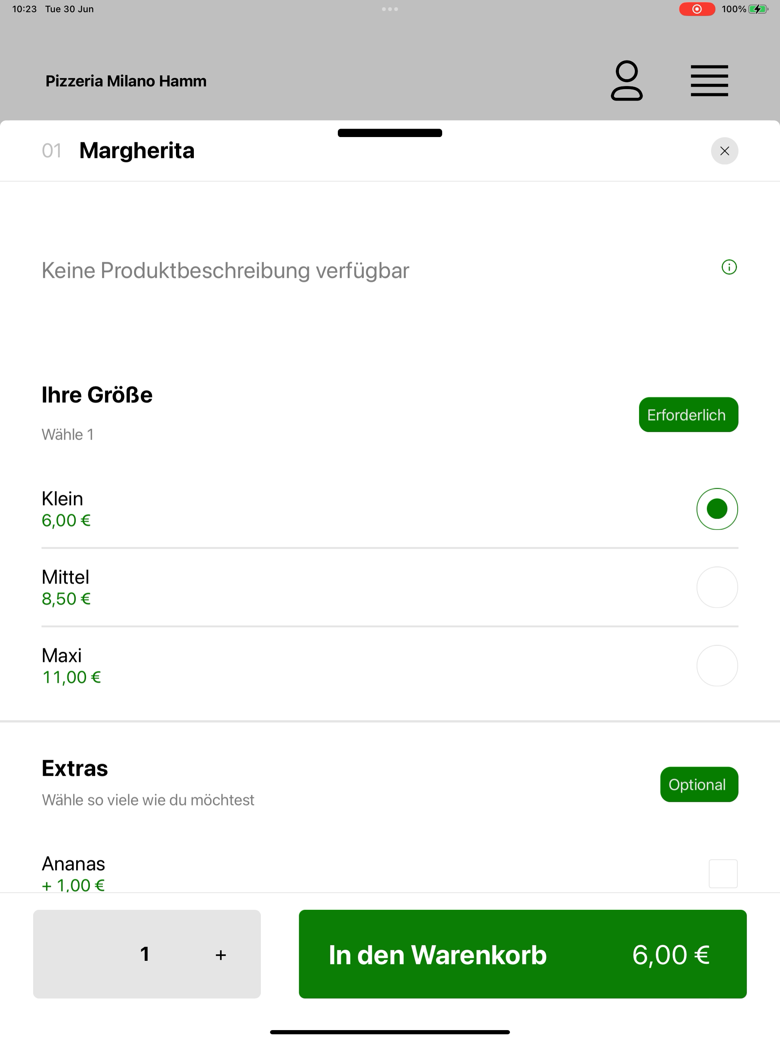Tap the screen recording indicator in status bar
Viewport: 780px width, 1040px height.
coord(697,9)
